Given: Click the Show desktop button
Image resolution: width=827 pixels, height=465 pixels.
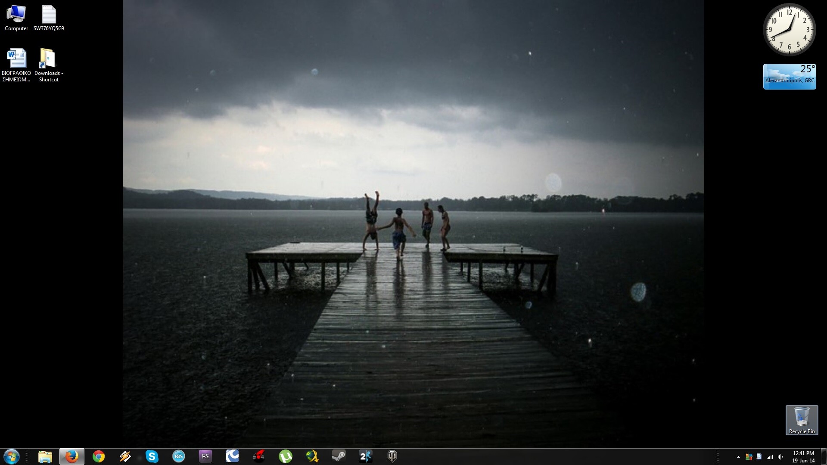Looking at the screenshot, I should [824, 456].
